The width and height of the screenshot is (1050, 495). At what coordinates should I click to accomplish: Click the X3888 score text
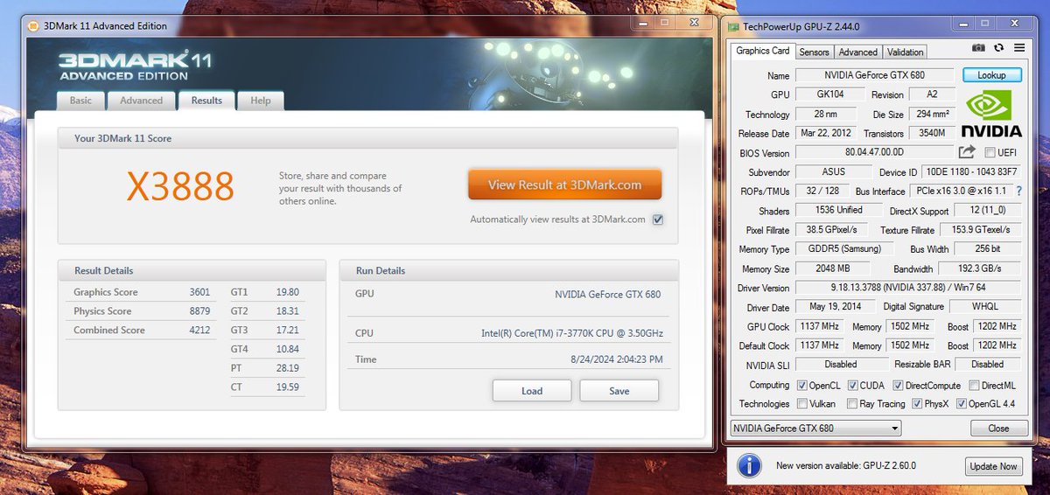coord(180,186)
